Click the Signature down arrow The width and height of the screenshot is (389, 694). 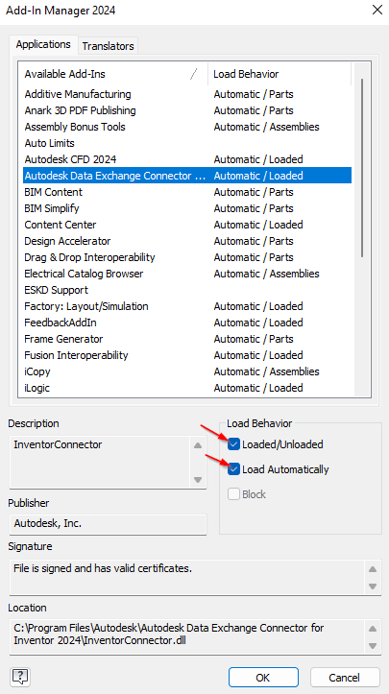pos(373,586)
